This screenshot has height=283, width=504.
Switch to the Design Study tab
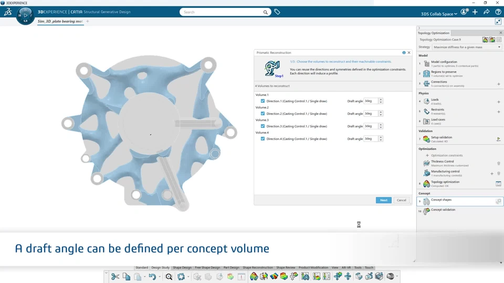161,268
